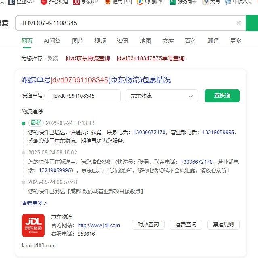Clear the search box with the X icon
This screenshot has height=258, width=258.
coord(239,23)
